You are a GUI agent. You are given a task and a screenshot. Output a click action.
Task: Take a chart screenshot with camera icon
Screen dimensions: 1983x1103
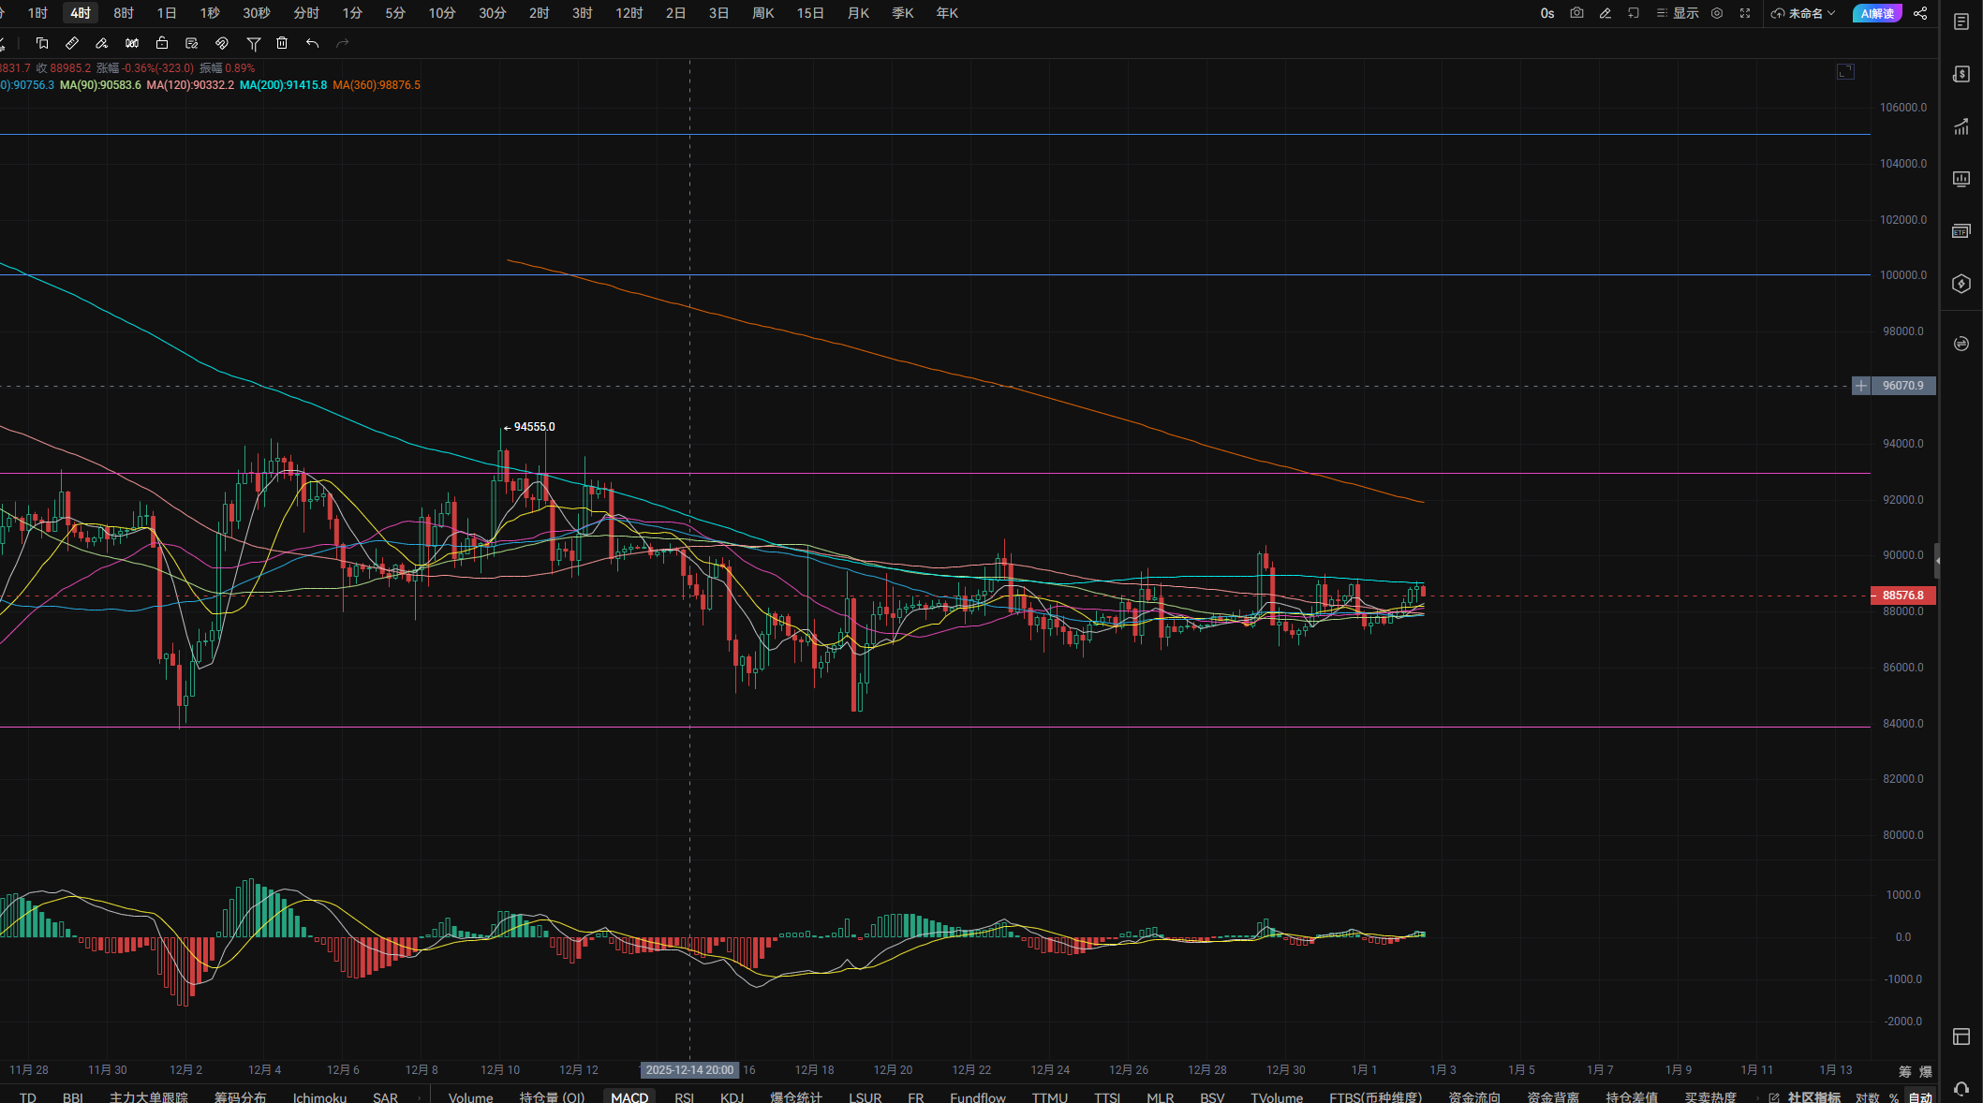point(1576,13)
